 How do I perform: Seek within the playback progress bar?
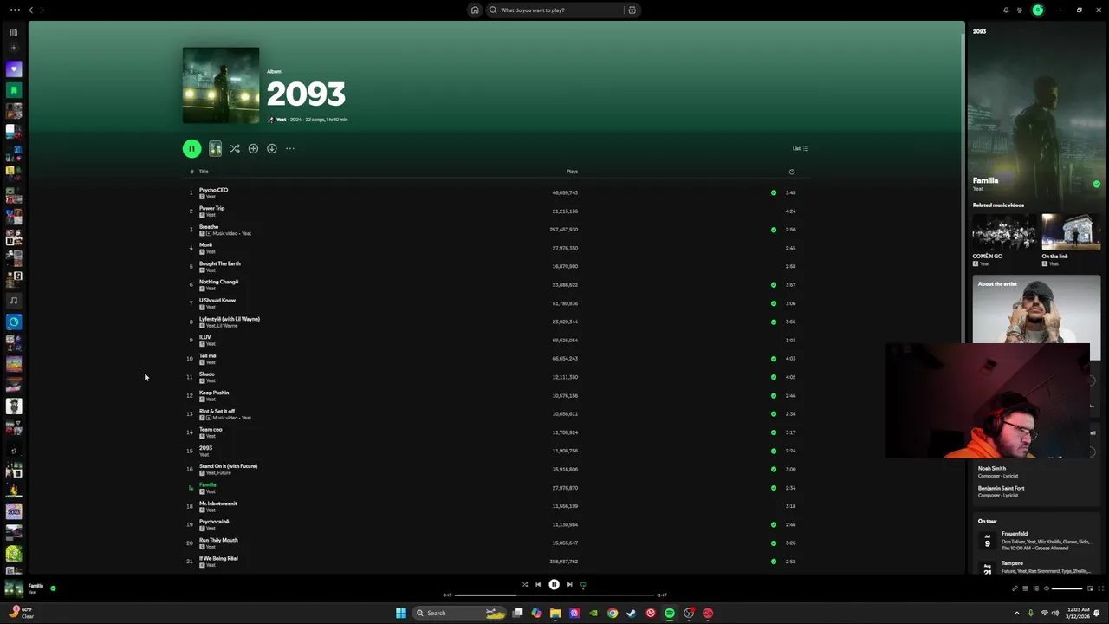pos(554,595)
